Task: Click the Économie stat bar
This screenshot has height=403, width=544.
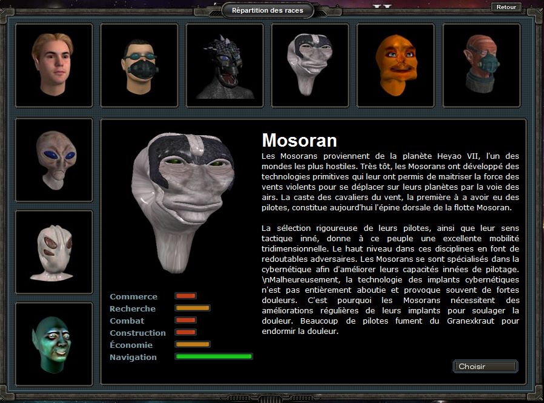Action: 193,344
